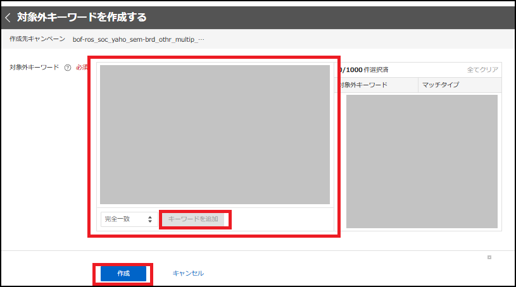Click the キャンセル link

(x=188, y=273)
